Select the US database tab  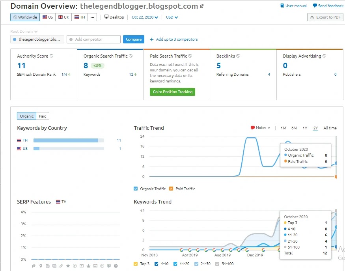point(48,17)
